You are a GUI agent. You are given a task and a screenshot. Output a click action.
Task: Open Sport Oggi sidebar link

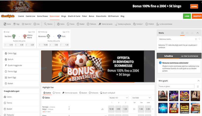[x=21, y=78]
